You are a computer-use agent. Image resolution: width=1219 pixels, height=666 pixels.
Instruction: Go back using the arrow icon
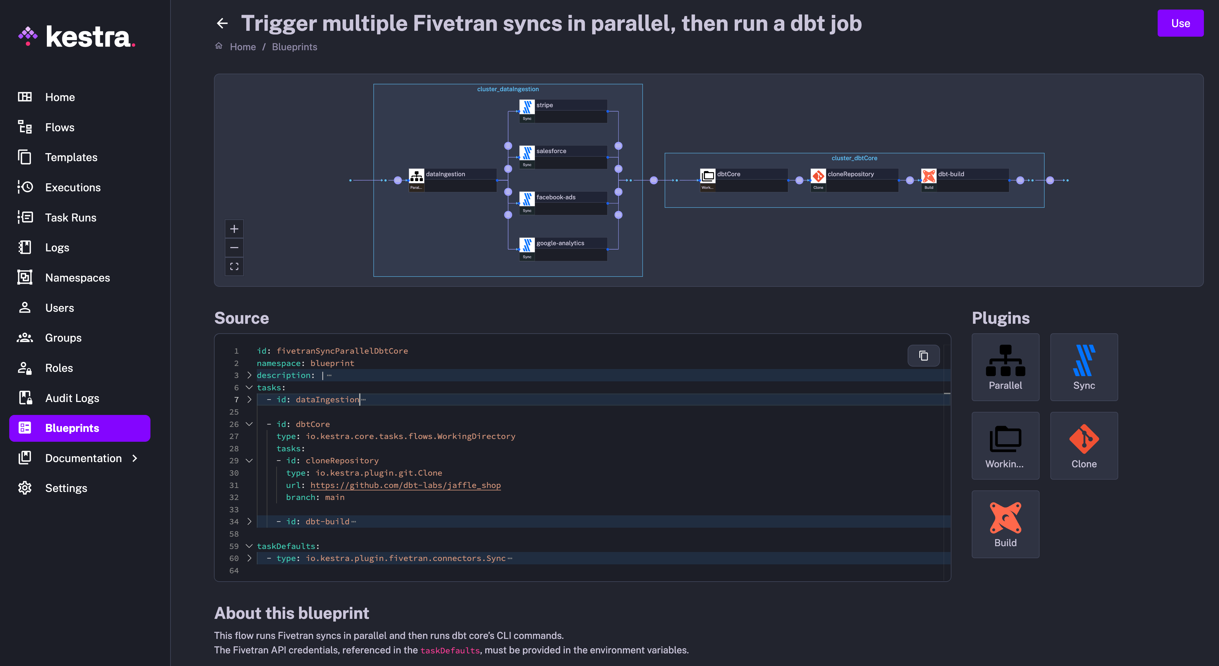[x=222, y=23]
